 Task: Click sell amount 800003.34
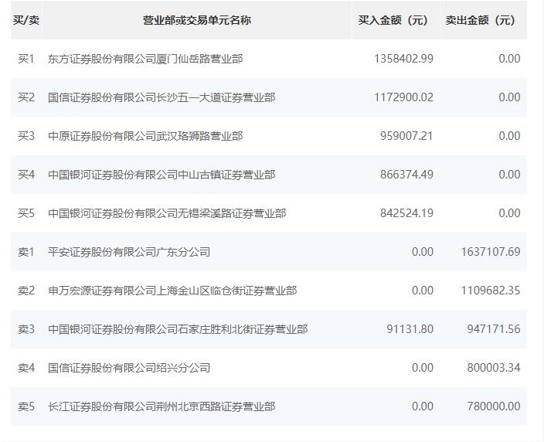pos(494,367)
